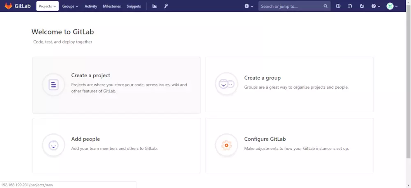Click the GitLab fox logo
Image resolution: width=411 pixels, height=188 pixels.
[x=8, y=6]
